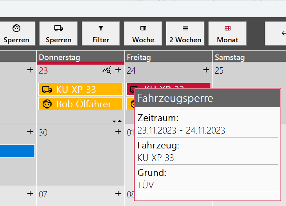Add entry with plus on Friday 24
Screen dimensions: 286x206
coord(206,70)
